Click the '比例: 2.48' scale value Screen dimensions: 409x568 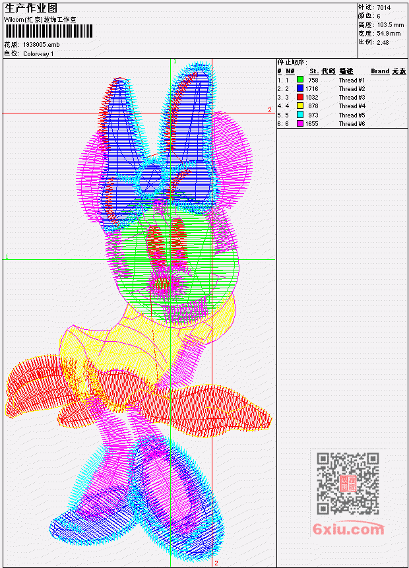point(374,42)
